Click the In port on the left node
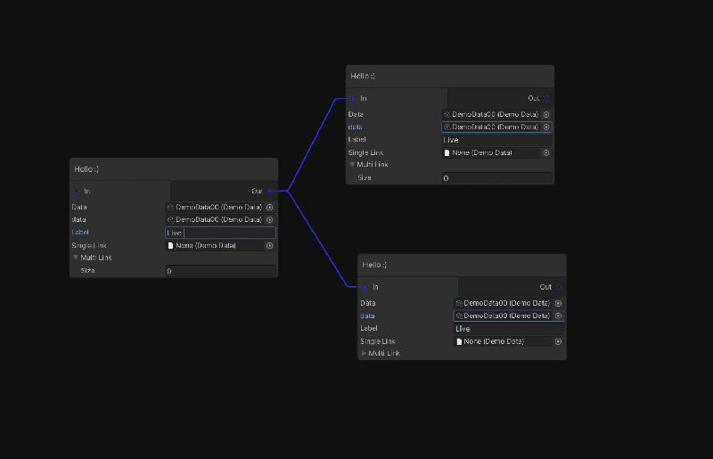The height and width of the screenshot is (459, 713). (x=78, y=191)
